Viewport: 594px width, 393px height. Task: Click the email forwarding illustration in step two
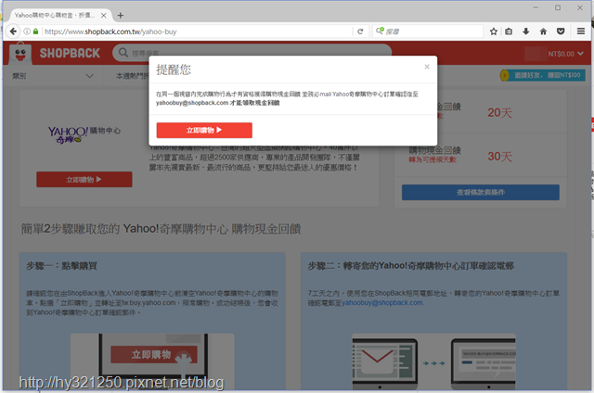pyautogui.click(x=433, y=361)
